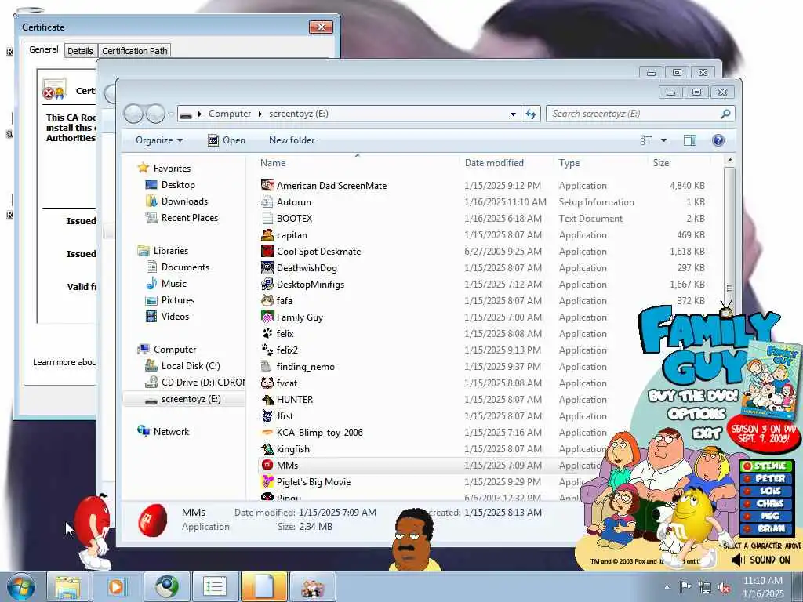The width and height of the screenshot is (803, 602).
Task: Select CHRIS character option
Action: (x=766, y=503)
